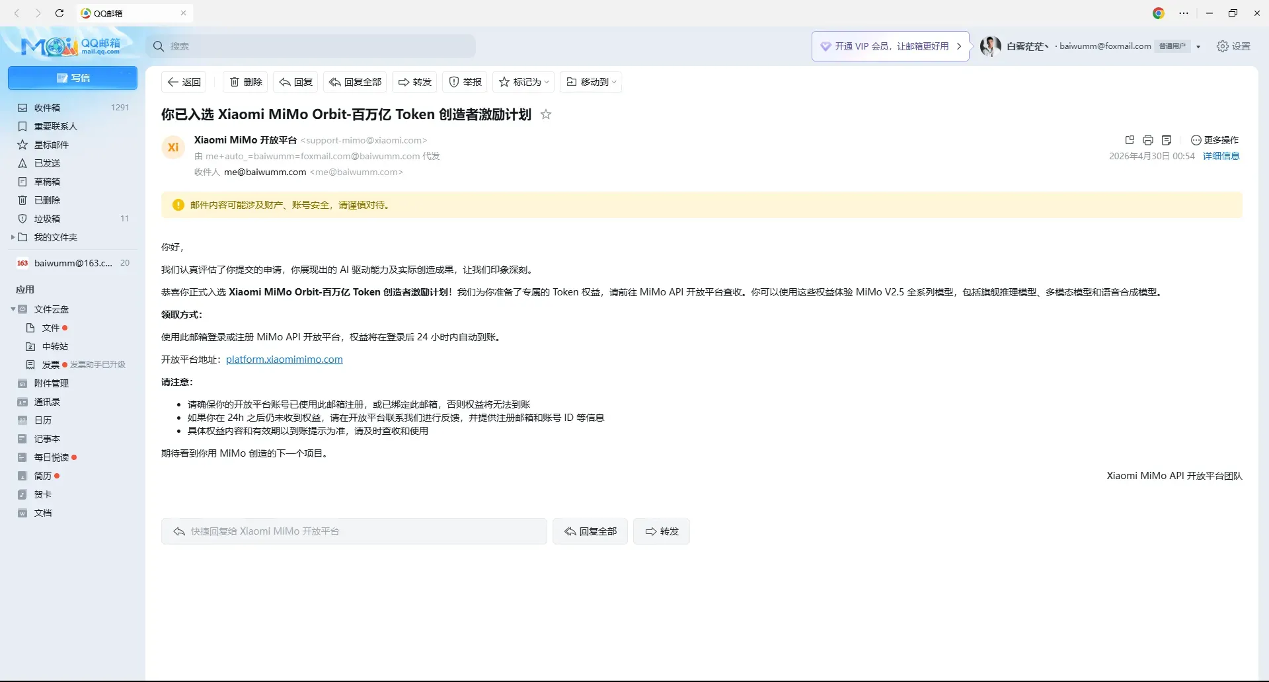
Task: Open 草稿箱 folder
Action: [x=73, y=182]
